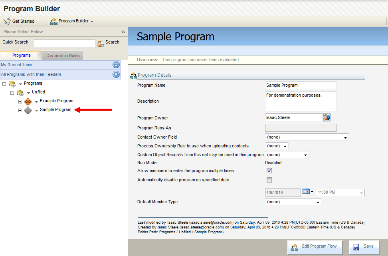Collapse the My Recent Items section

coord(116,64)
